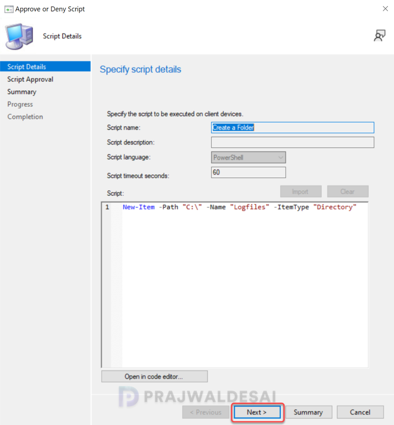This screenshot has width=394, height=425.
Task: Click the Next button
Action: (x=257, y=412)
